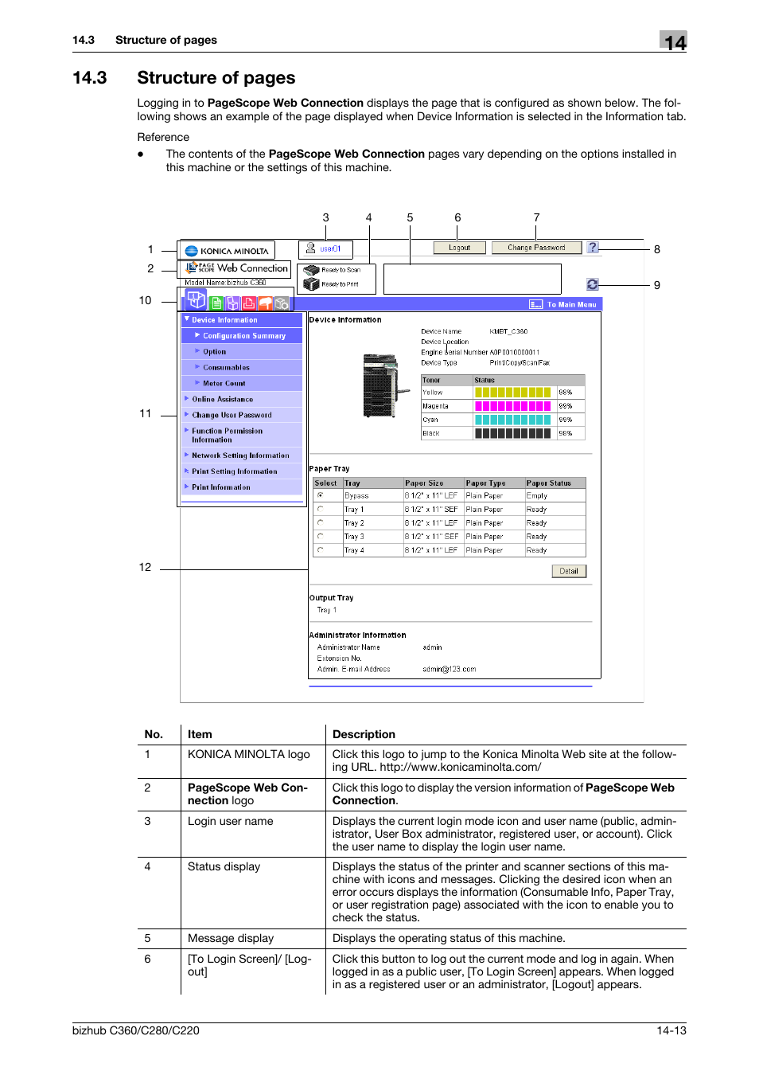Click the 'KMBT_C360' device name value
This screenshot has height=1075, width=759.
(x=508, y=331)
